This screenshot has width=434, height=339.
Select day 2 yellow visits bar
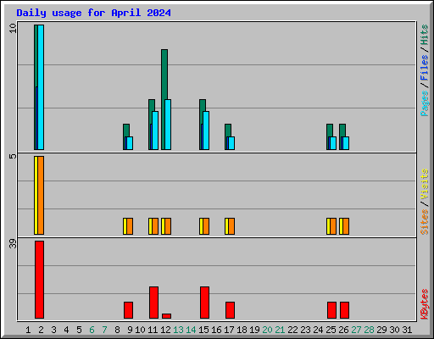coord(36,195)
